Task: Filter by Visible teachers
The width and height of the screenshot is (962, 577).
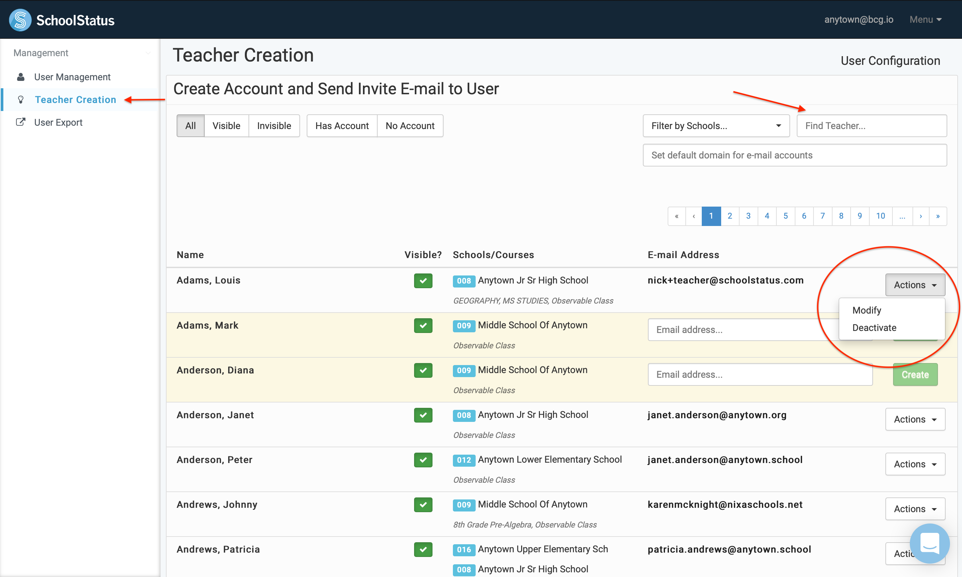Action: click(x=226, y=126)
